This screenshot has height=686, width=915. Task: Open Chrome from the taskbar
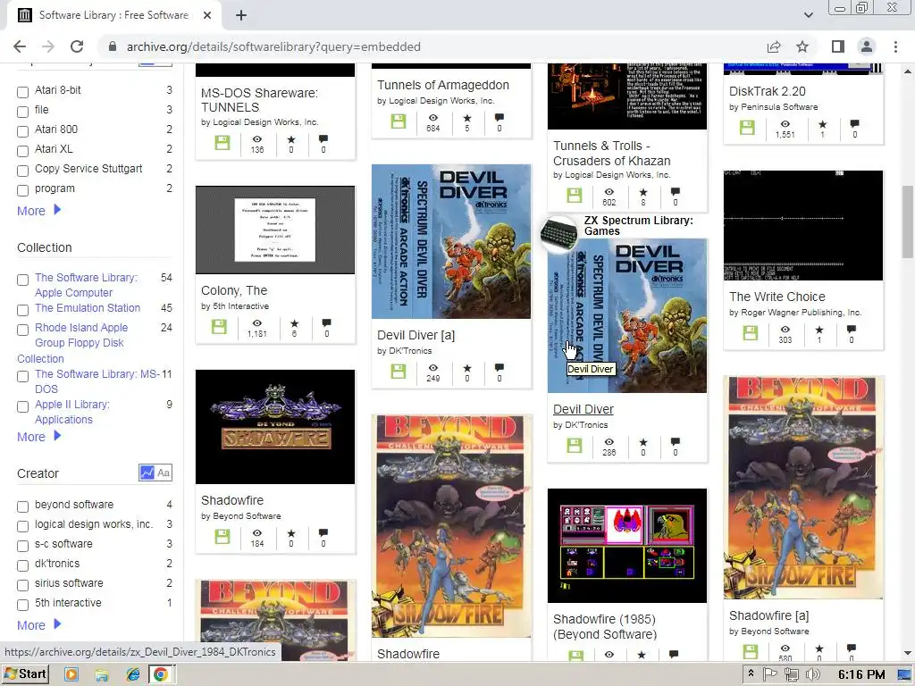(161, 675)
